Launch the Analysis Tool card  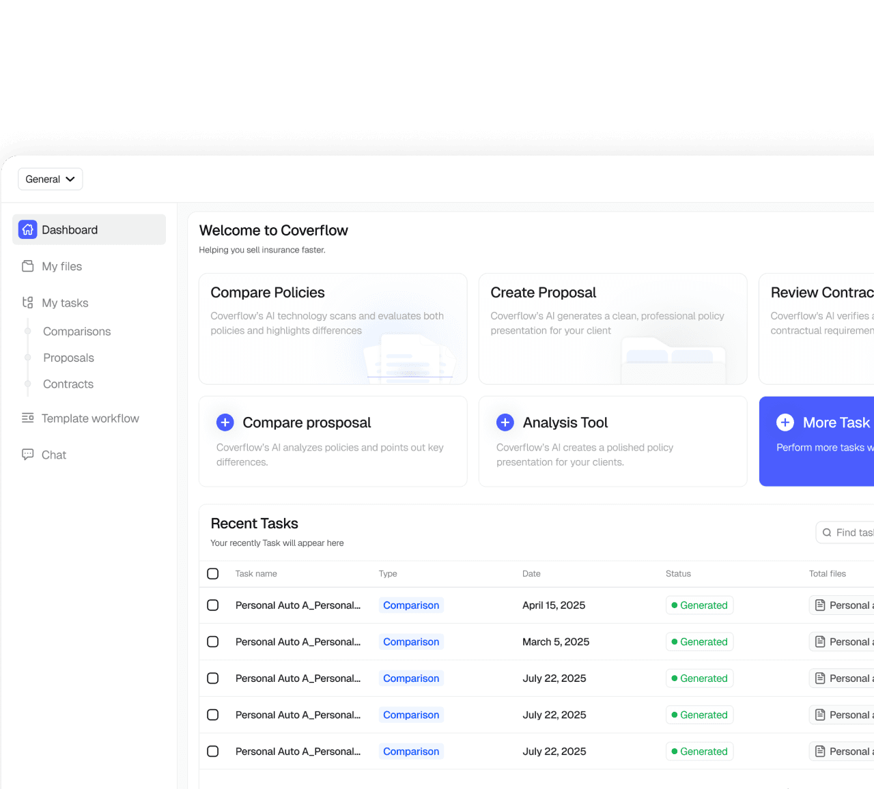coord(613,442)
